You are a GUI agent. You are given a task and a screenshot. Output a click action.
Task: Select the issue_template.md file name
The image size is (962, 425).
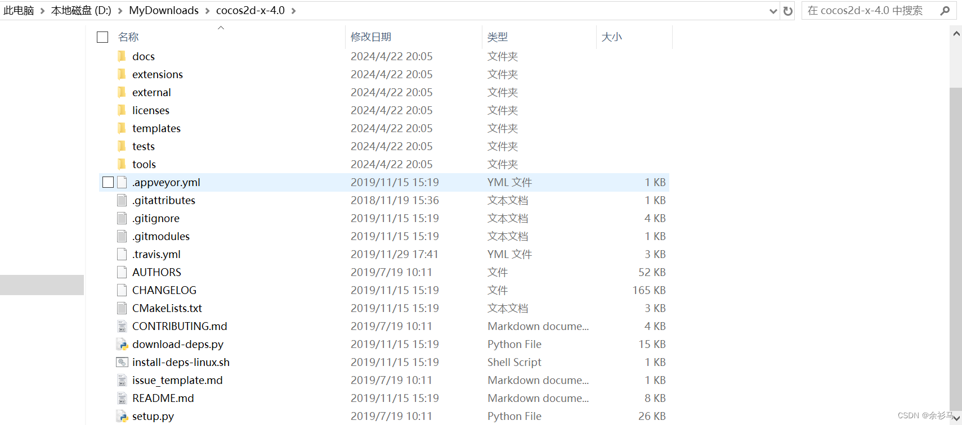click(x=177, y=380)
